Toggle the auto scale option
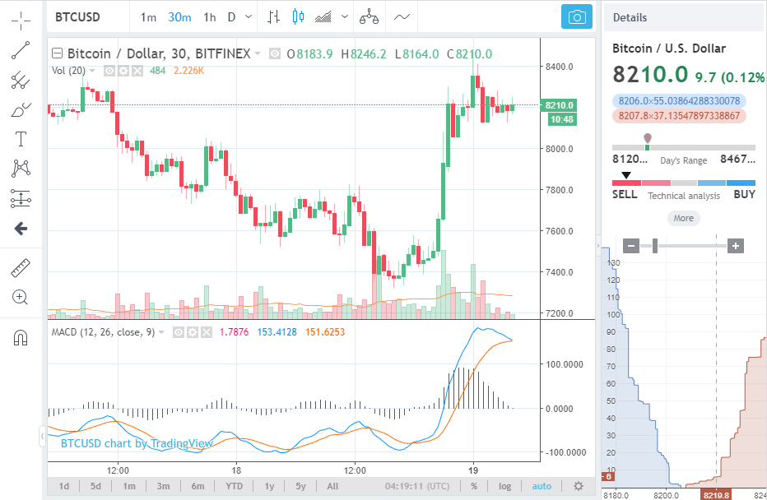Screen dimensions: 767x500 [x=542, y=486]
